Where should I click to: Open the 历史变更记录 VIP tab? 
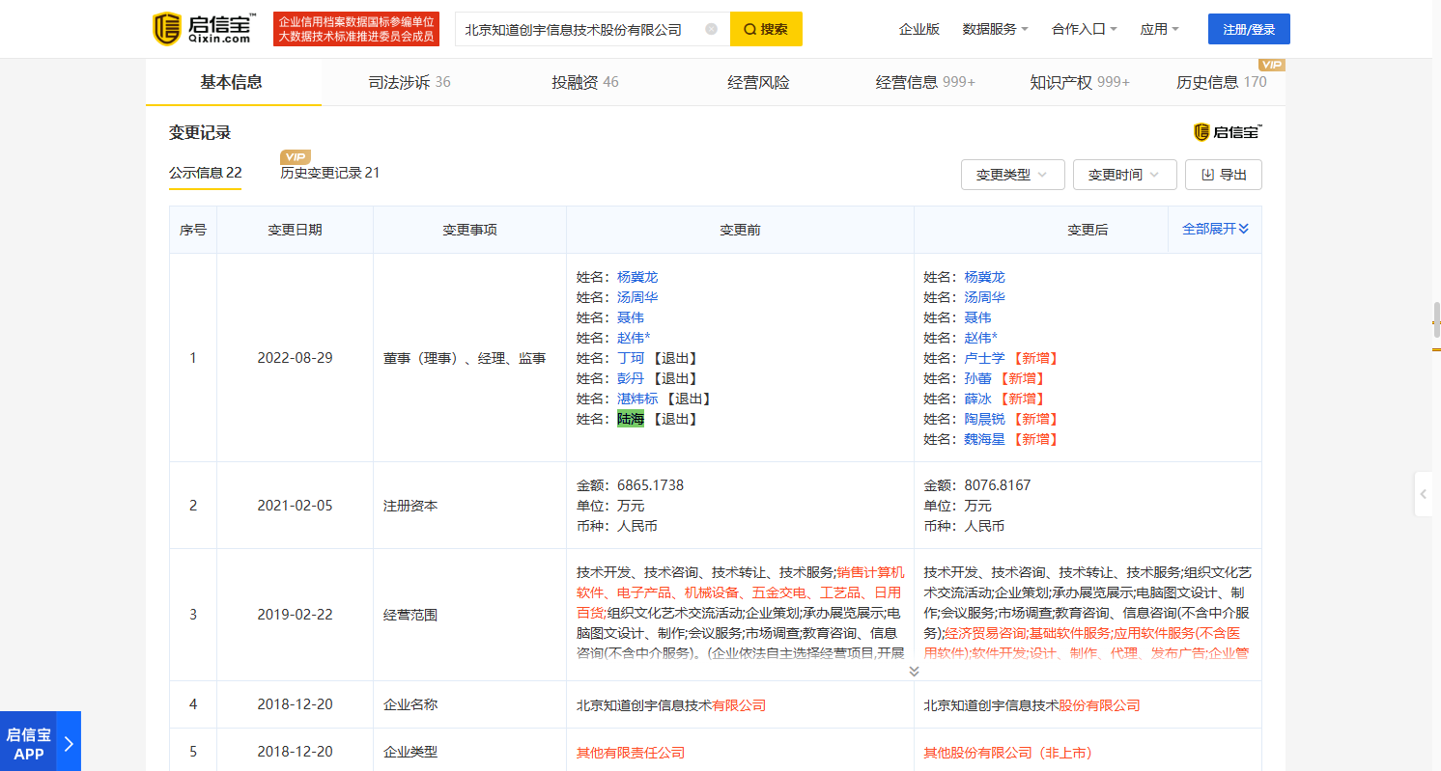pyautogui.click(x=329, y=173)
